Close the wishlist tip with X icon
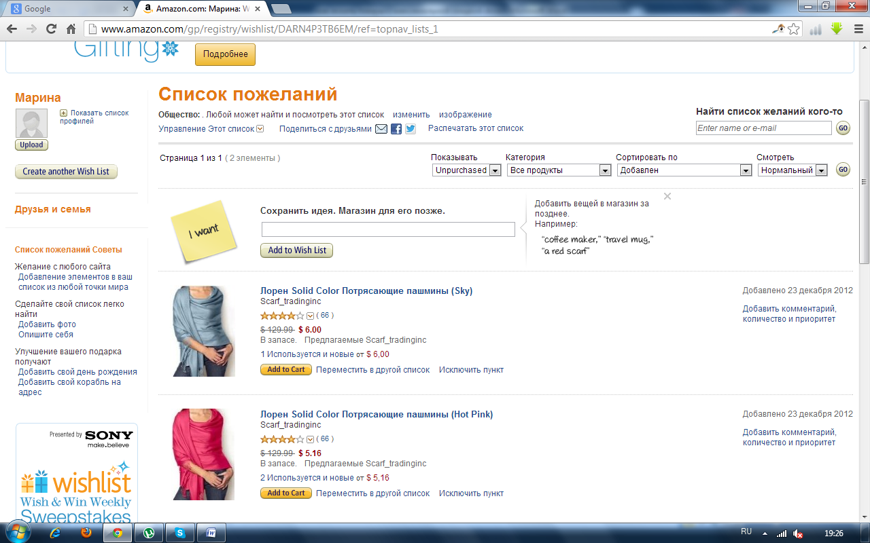The height and width of the screenshot is (543, 870). [667, 196]
